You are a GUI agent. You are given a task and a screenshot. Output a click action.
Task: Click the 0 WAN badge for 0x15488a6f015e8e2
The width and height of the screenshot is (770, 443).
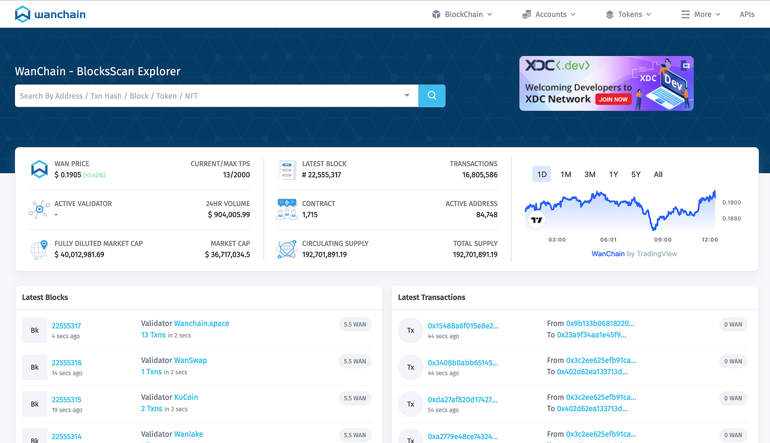(x=733, y=324)
